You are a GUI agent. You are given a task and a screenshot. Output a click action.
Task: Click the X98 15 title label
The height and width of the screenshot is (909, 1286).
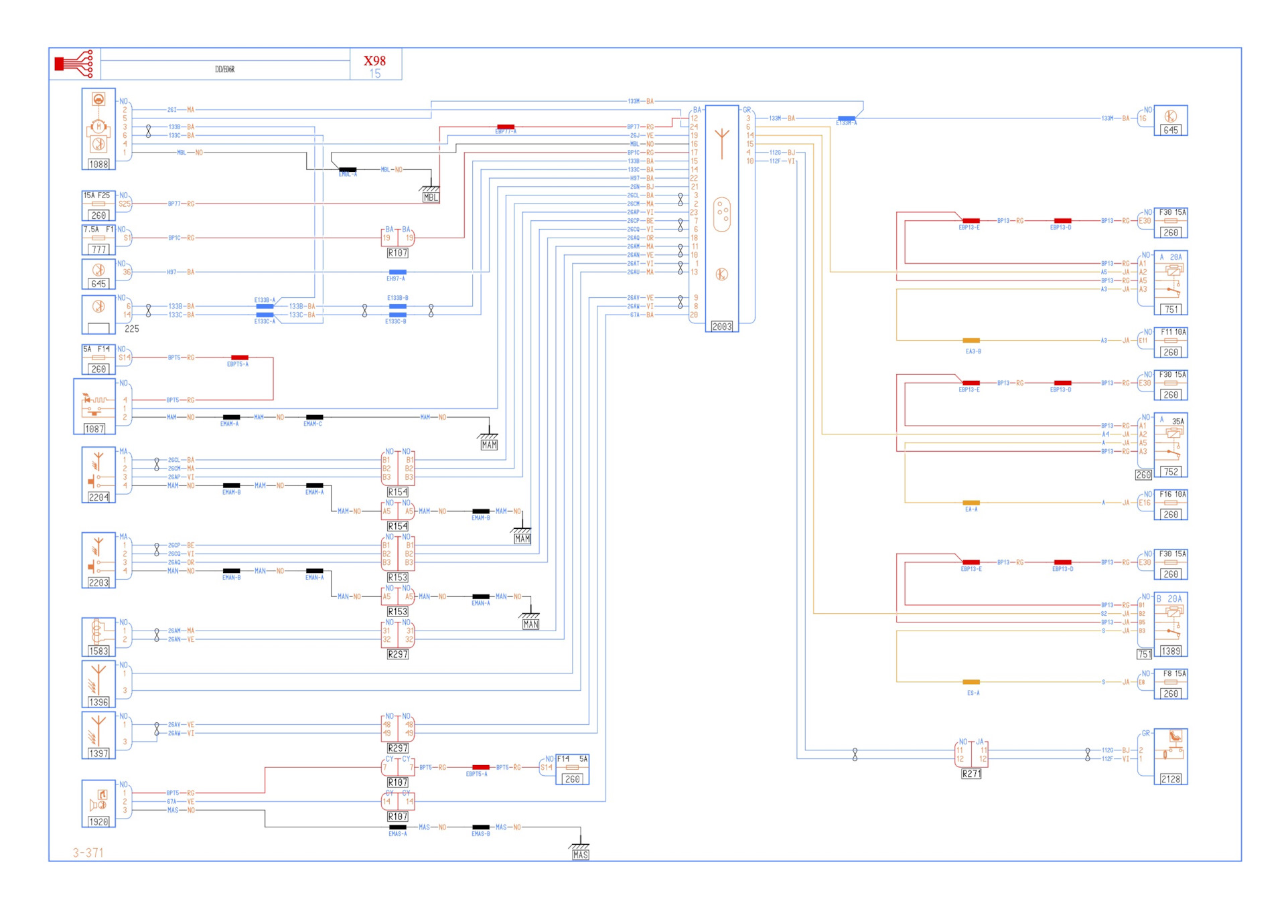[x=375, y=65]
